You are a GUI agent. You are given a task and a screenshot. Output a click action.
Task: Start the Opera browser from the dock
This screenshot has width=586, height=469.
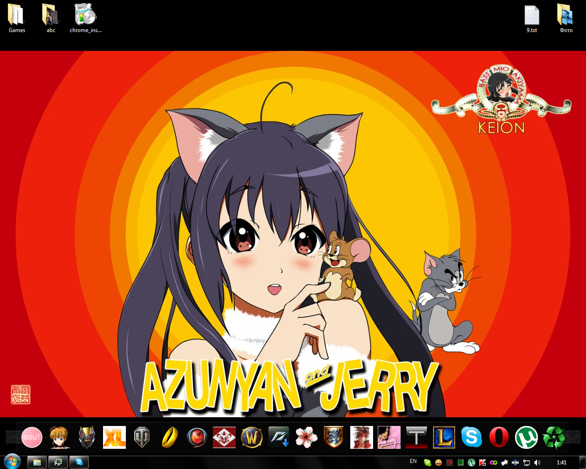point(499,437)
